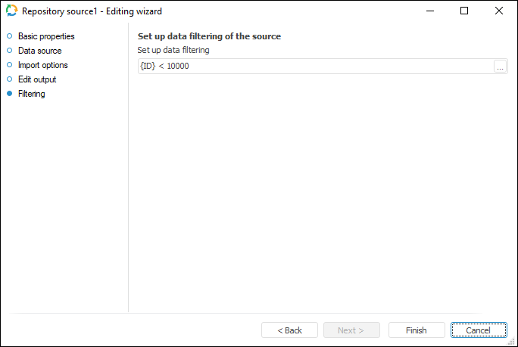Maximize the Editing wizard window
518x347 pixels.
pyautogui.click(x=464, y=11)
